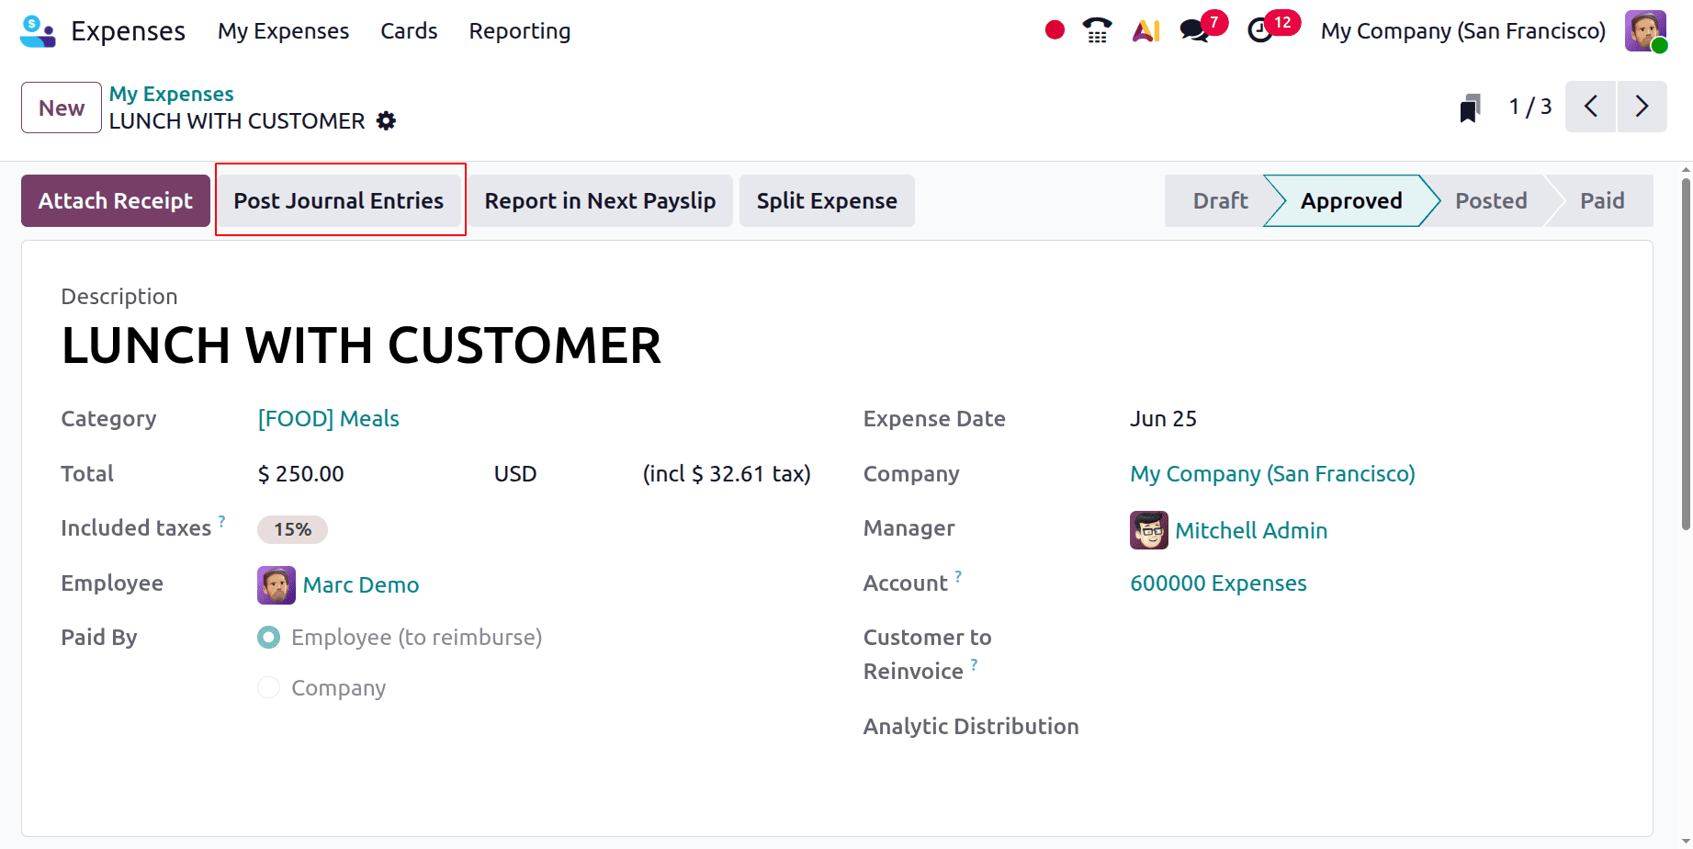Click the $ 250.00 total amount
This screenshot has height=849, width=1693.
tap(300, 474)
